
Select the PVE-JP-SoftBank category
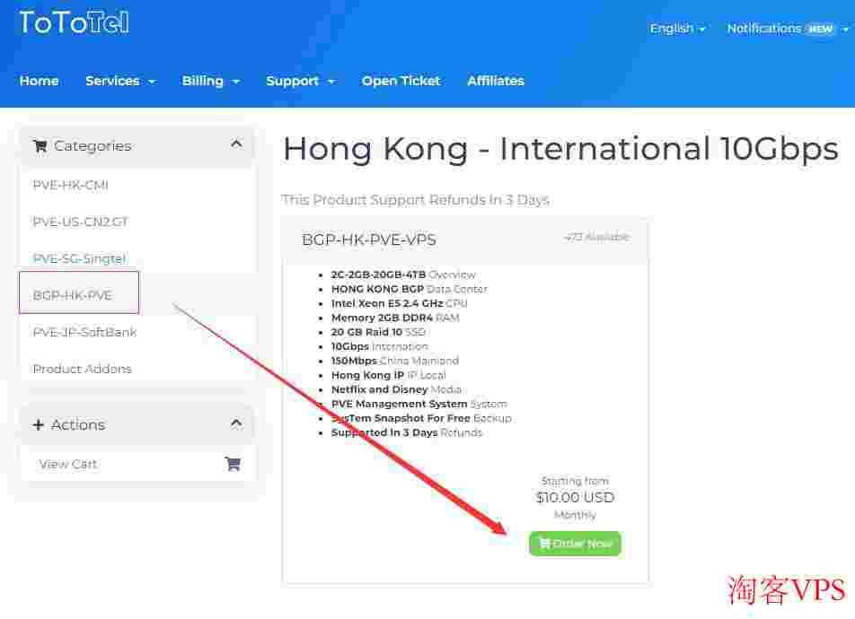137,332
